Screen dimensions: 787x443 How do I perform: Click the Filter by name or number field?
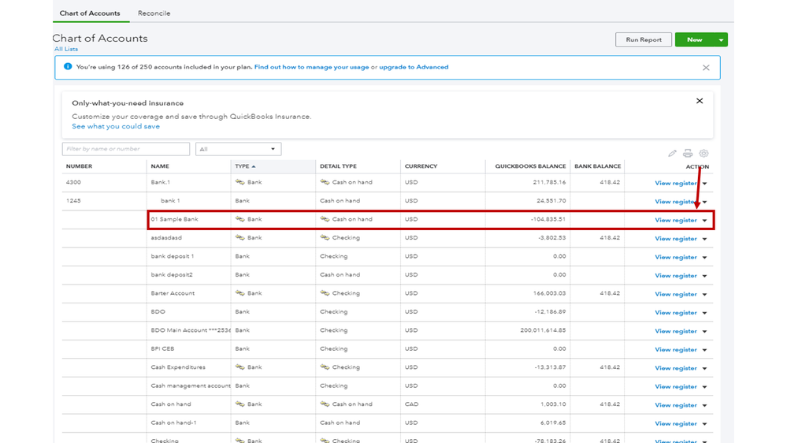126,149
